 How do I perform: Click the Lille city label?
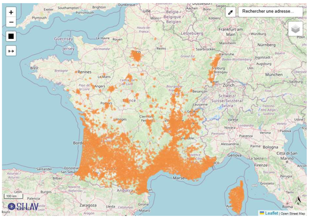coord(147,11)
